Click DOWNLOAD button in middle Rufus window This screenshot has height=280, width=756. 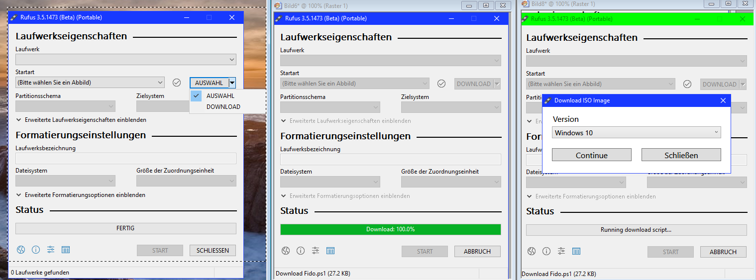pyautogui.click(x=474, y=84)
